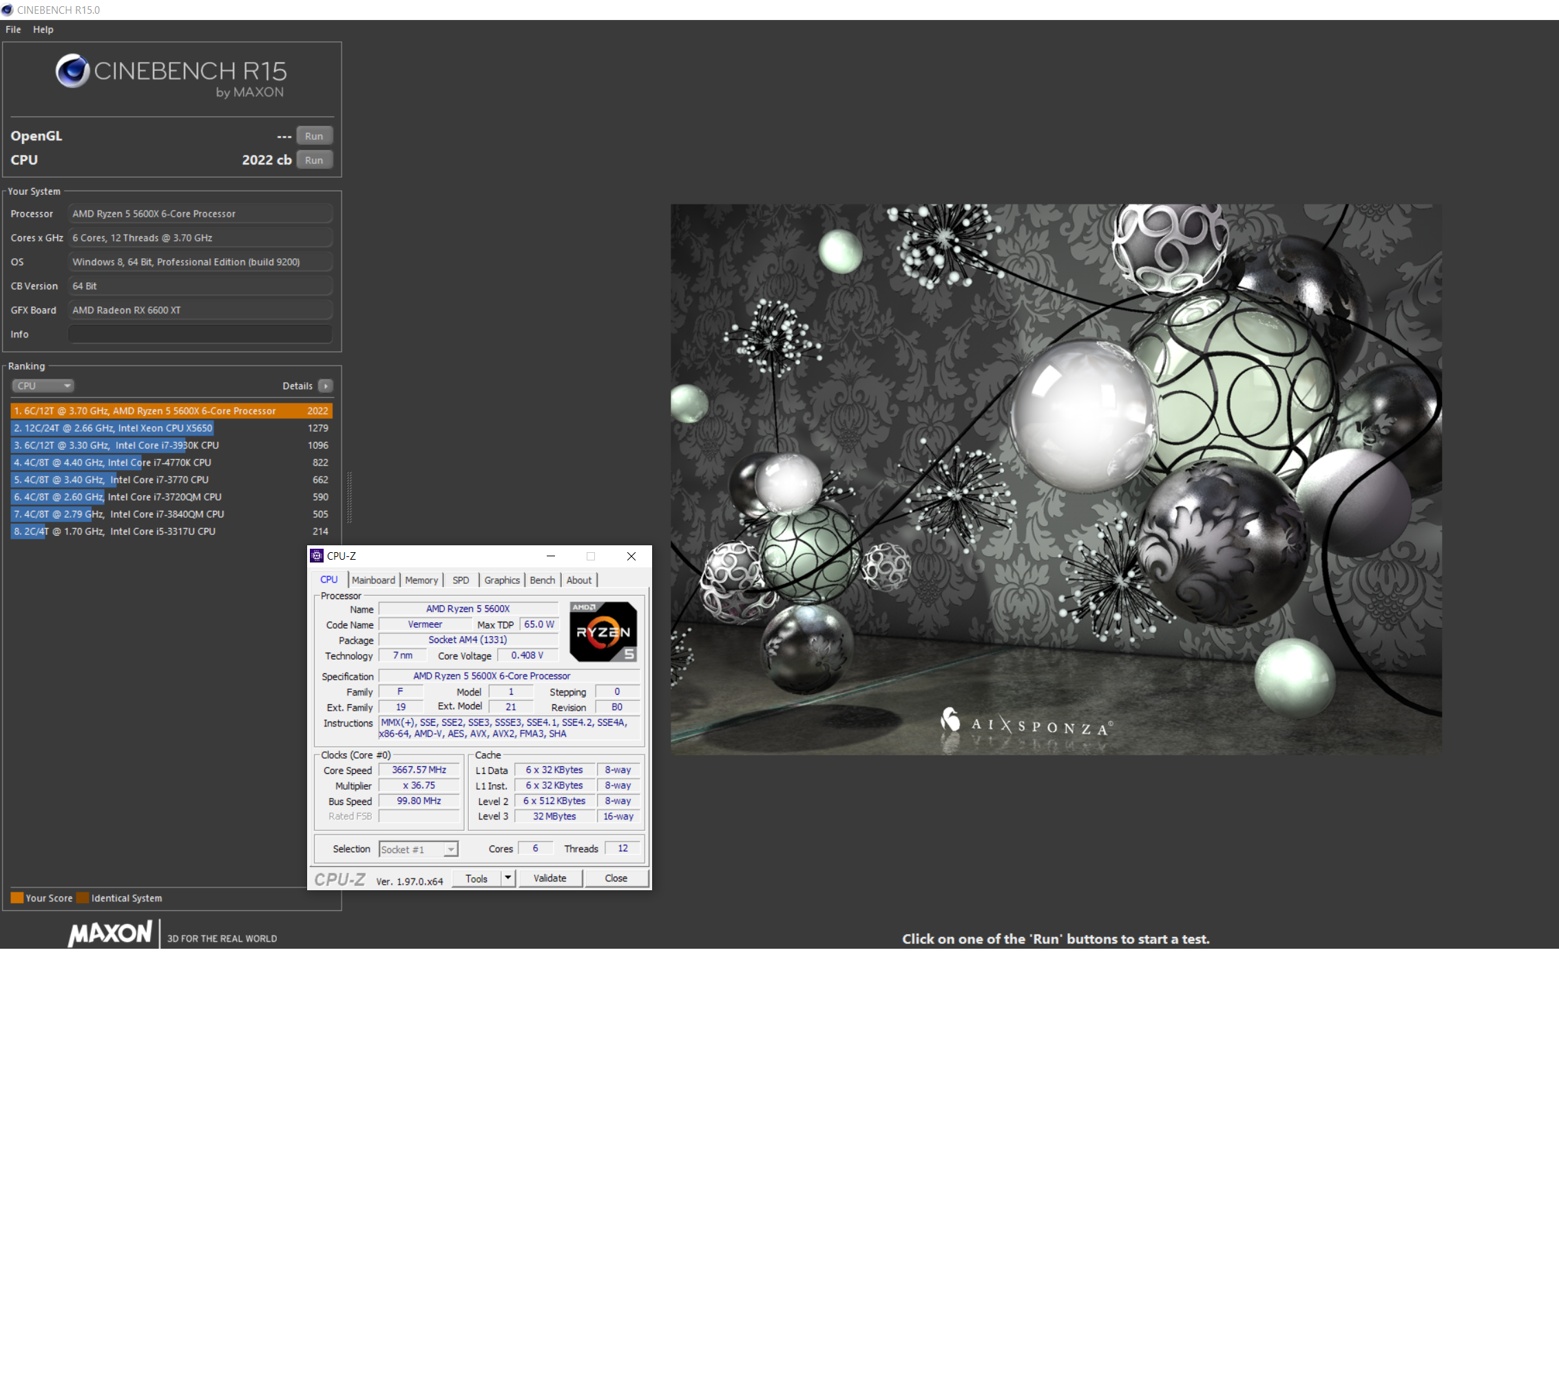
Task: Select ranking row for Intel Core i7-3770
Action: (171, 480)
